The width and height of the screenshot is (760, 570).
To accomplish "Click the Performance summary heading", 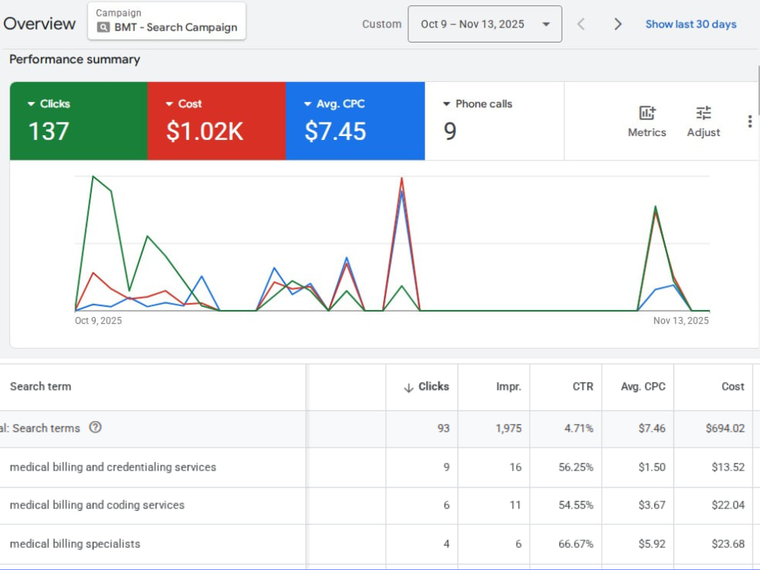I will pos(74,59).
